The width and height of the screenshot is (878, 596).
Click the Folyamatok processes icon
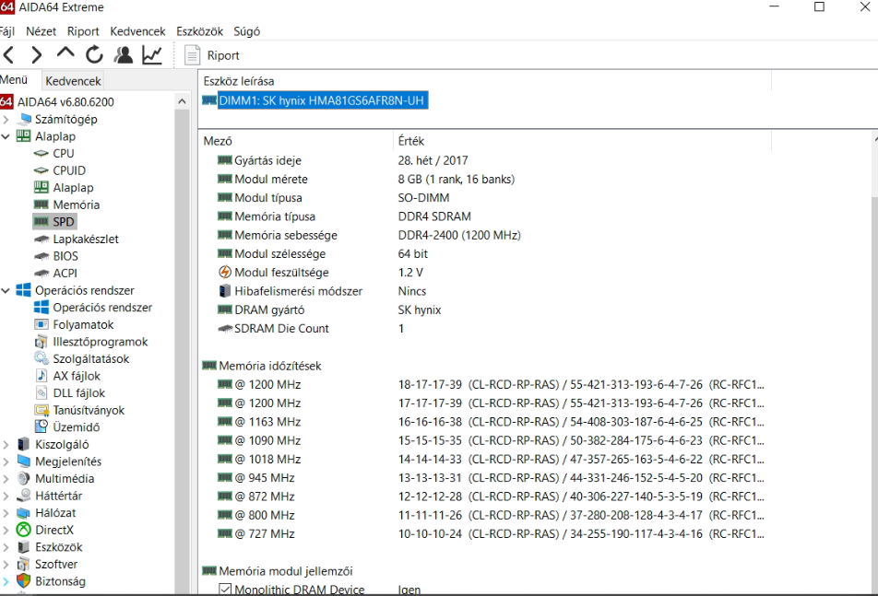tap(41, 325)
